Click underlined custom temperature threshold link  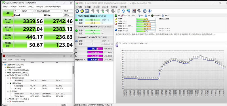pyautogui.click(x=164, y=19)
